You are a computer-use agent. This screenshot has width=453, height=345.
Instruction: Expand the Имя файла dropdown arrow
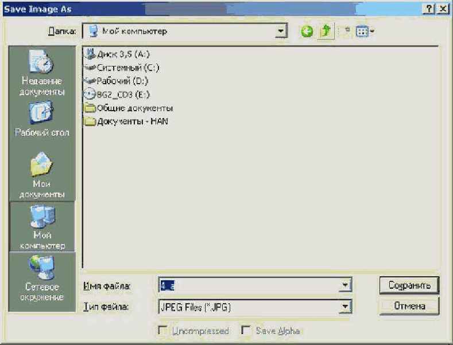pos(345,285)
